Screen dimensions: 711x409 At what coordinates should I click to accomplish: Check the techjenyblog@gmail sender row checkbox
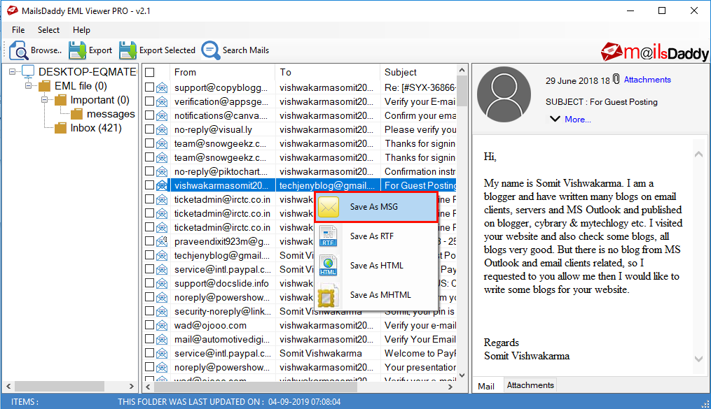(150, 255)
